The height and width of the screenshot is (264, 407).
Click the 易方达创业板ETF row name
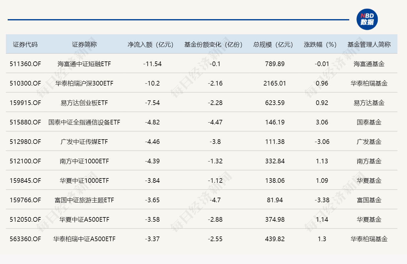84,103
